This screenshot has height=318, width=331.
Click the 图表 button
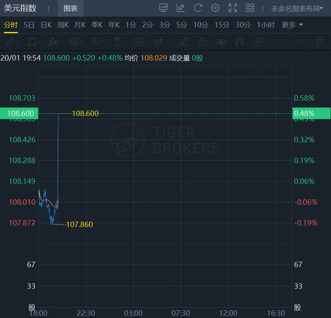(x=71, y=8)
